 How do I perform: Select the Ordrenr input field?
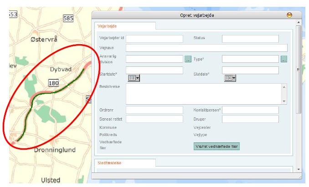pyautogui.click(x=154, y=110)
